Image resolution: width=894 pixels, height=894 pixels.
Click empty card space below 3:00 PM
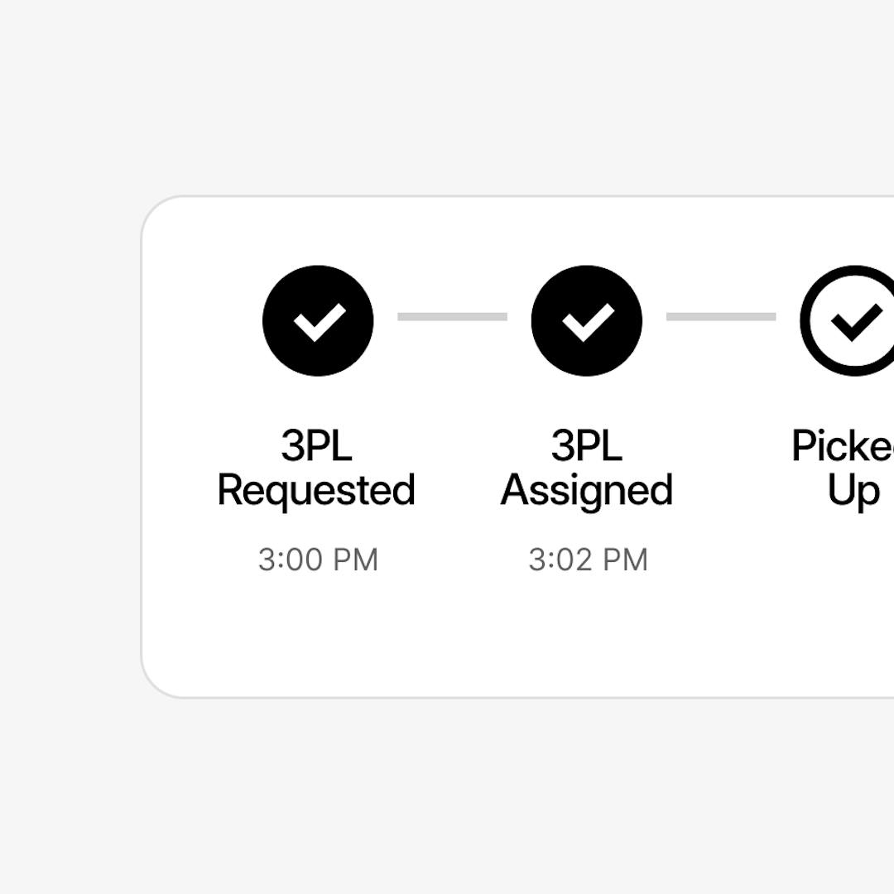pyautogui.click(x=318, y=637)
